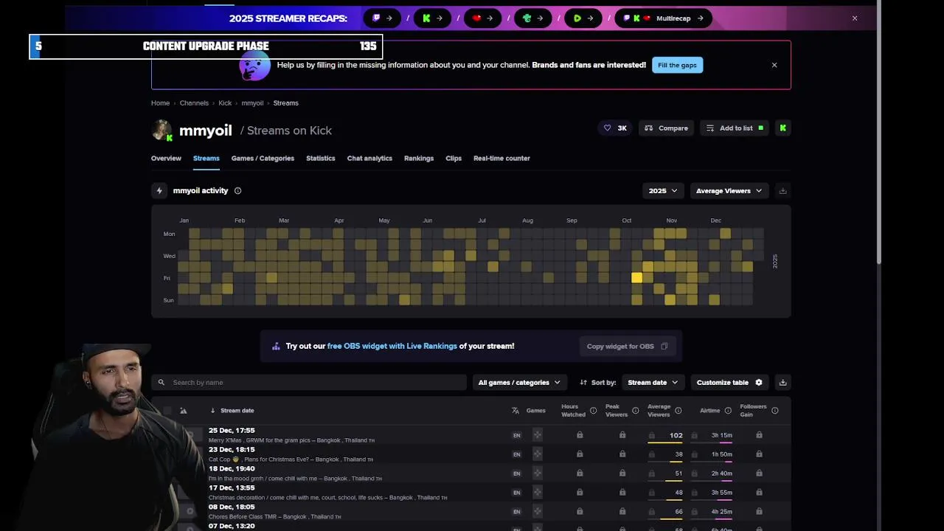Select the brightest yellow heatmap cell in October
944x531 pixels.
click(636, 278)
